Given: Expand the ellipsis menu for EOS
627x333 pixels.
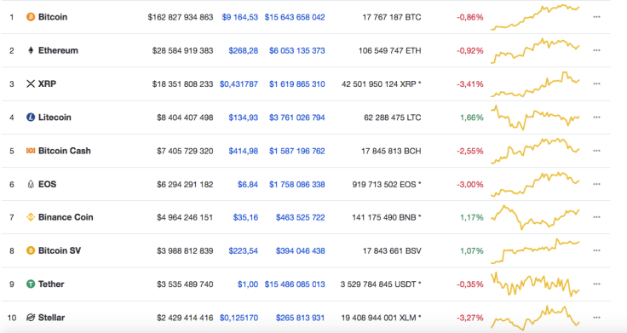Looking at the screenshot, I should pos(596,184).
